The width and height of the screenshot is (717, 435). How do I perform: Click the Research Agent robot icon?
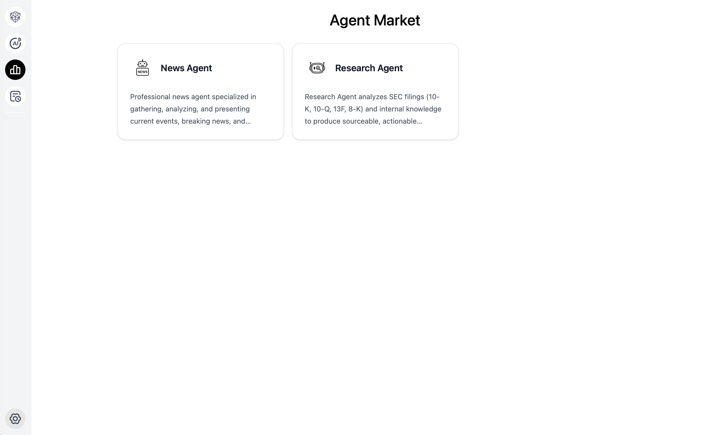pyautogui.click(x=317, y=68)
